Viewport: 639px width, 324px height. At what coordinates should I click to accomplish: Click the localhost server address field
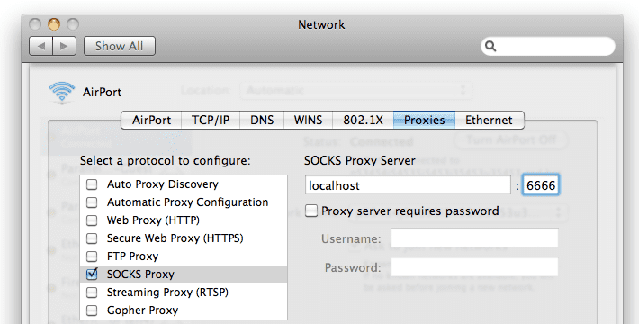pos(408,185)
